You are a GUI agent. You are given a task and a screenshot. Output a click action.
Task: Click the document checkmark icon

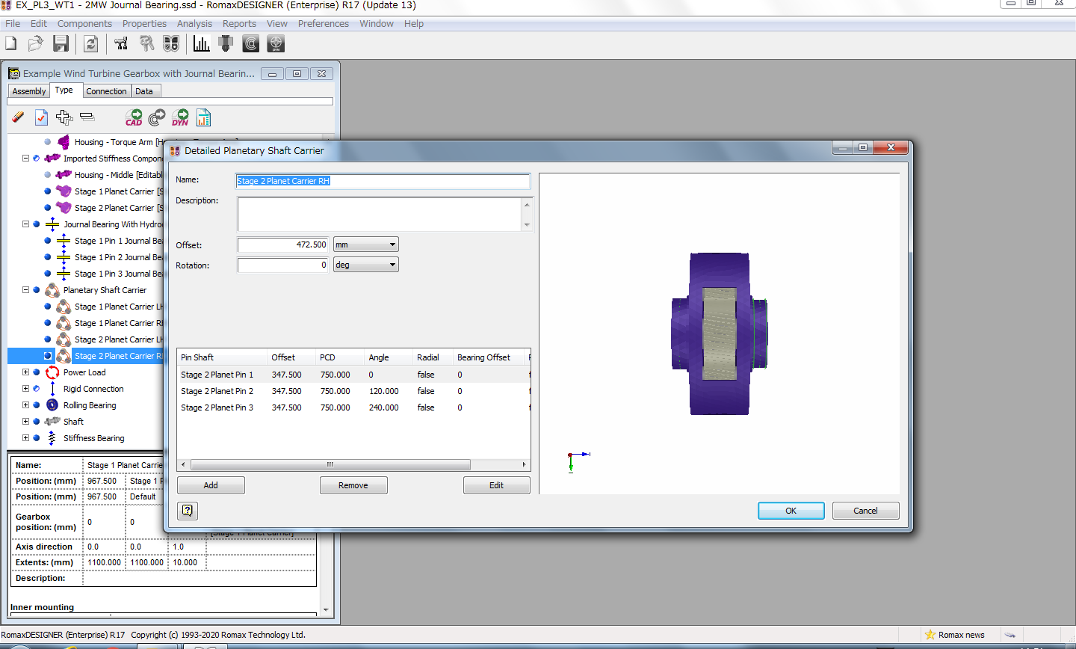pyautogui.click(x=41, y=117)
